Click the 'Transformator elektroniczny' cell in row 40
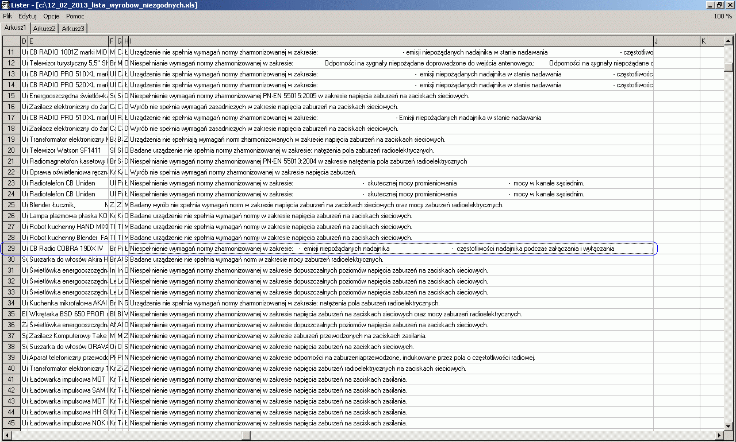 68,369
